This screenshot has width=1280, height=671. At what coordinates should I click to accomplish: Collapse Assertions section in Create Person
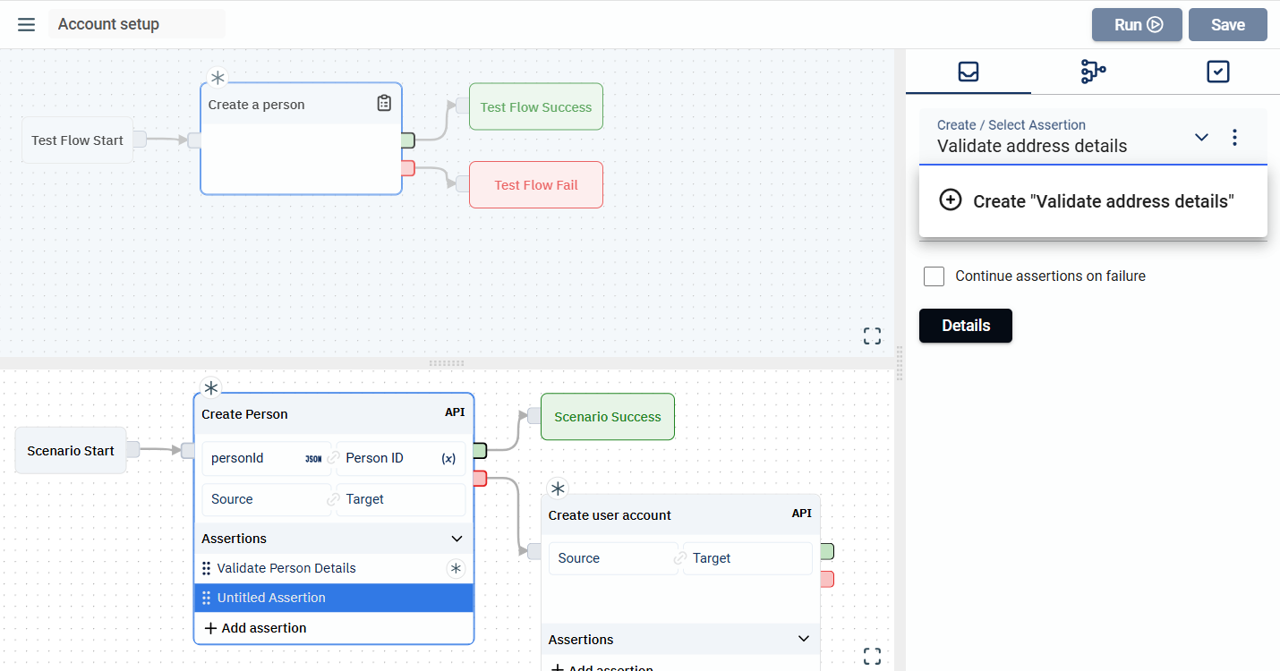pyautogui.click(x=457, y=539)
